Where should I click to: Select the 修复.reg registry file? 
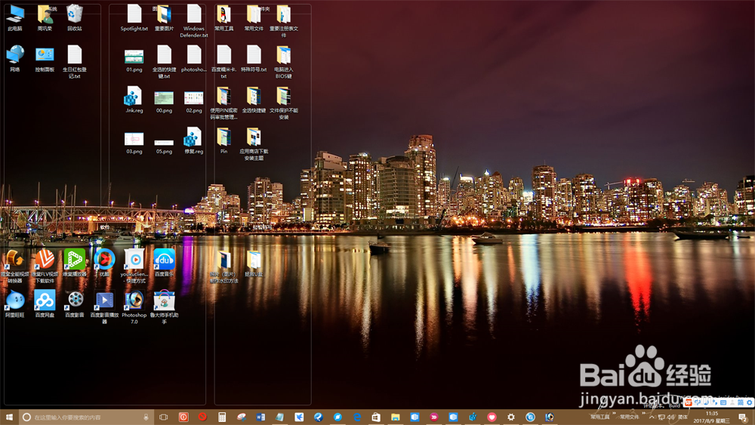click(x=194, y=140)
